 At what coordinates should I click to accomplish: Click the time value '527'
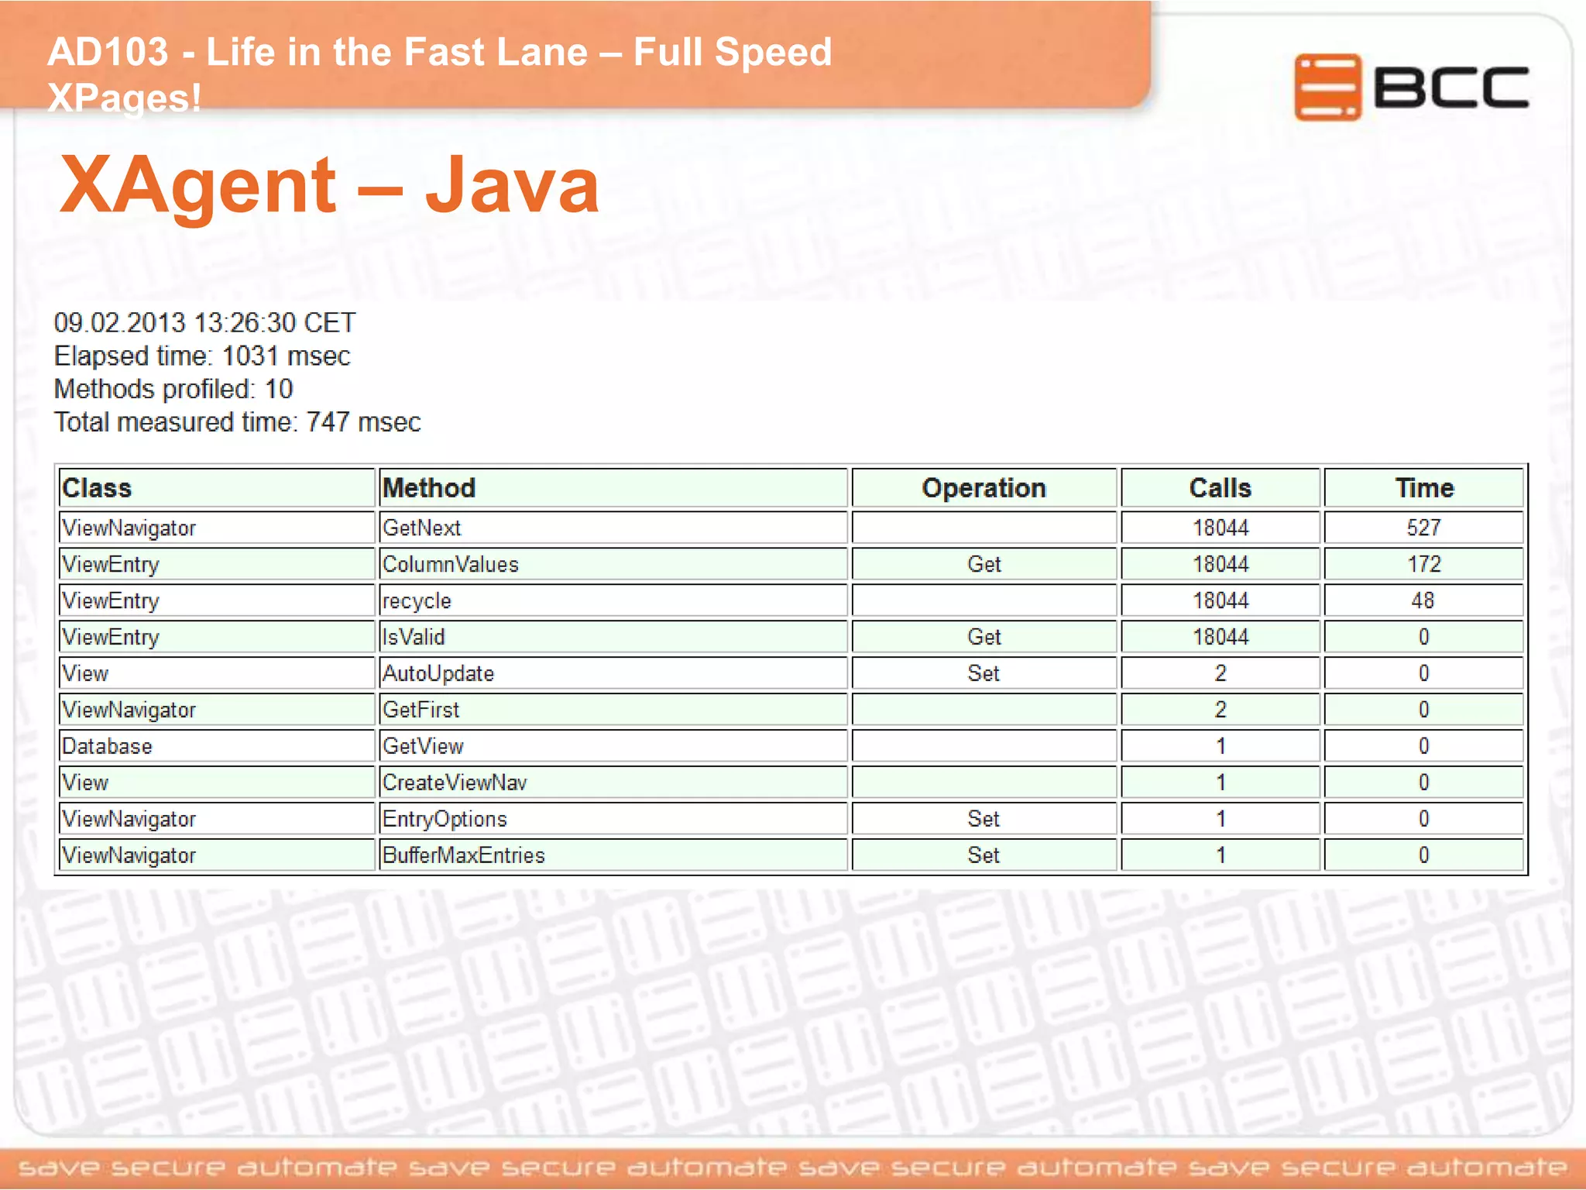(1423, 528)
